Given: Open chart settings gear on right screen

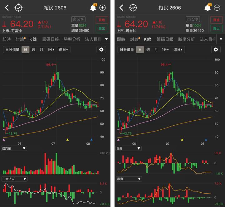Looking at the screenshot, I should [x=216, y=50].
